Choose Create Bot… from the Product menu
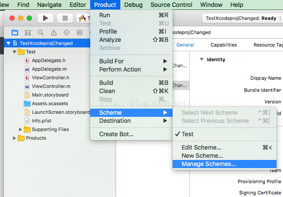This screenshot has height=197, width=283. coord(131,134)
